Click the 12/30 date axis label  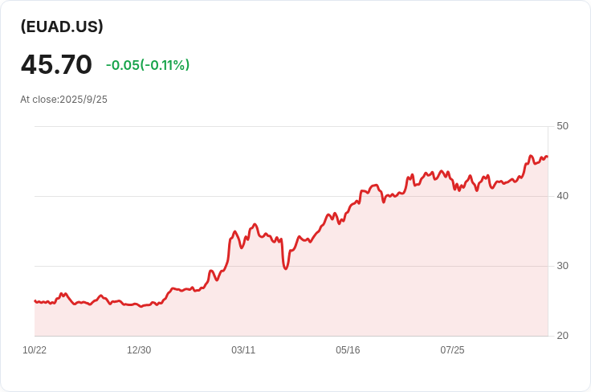tap(139, 350)
